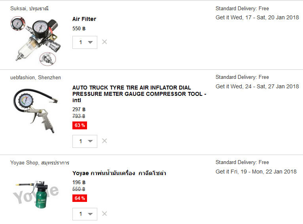Open the Air Filter product title

(x=84, y=19)
